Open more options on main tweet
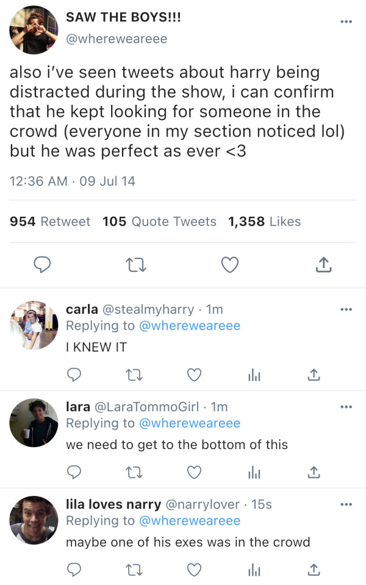Image resolution: width=366 pixels, height=585 pixels. pyautogui.click(x=346, y=22)
